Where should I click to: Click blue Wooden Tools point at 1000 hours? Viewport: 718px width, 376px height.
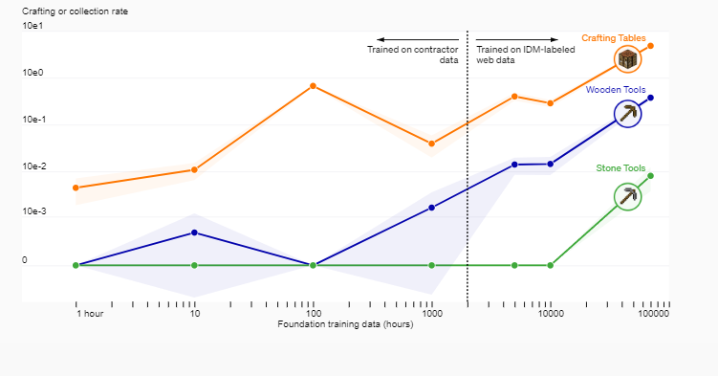(x=431, y=208)
